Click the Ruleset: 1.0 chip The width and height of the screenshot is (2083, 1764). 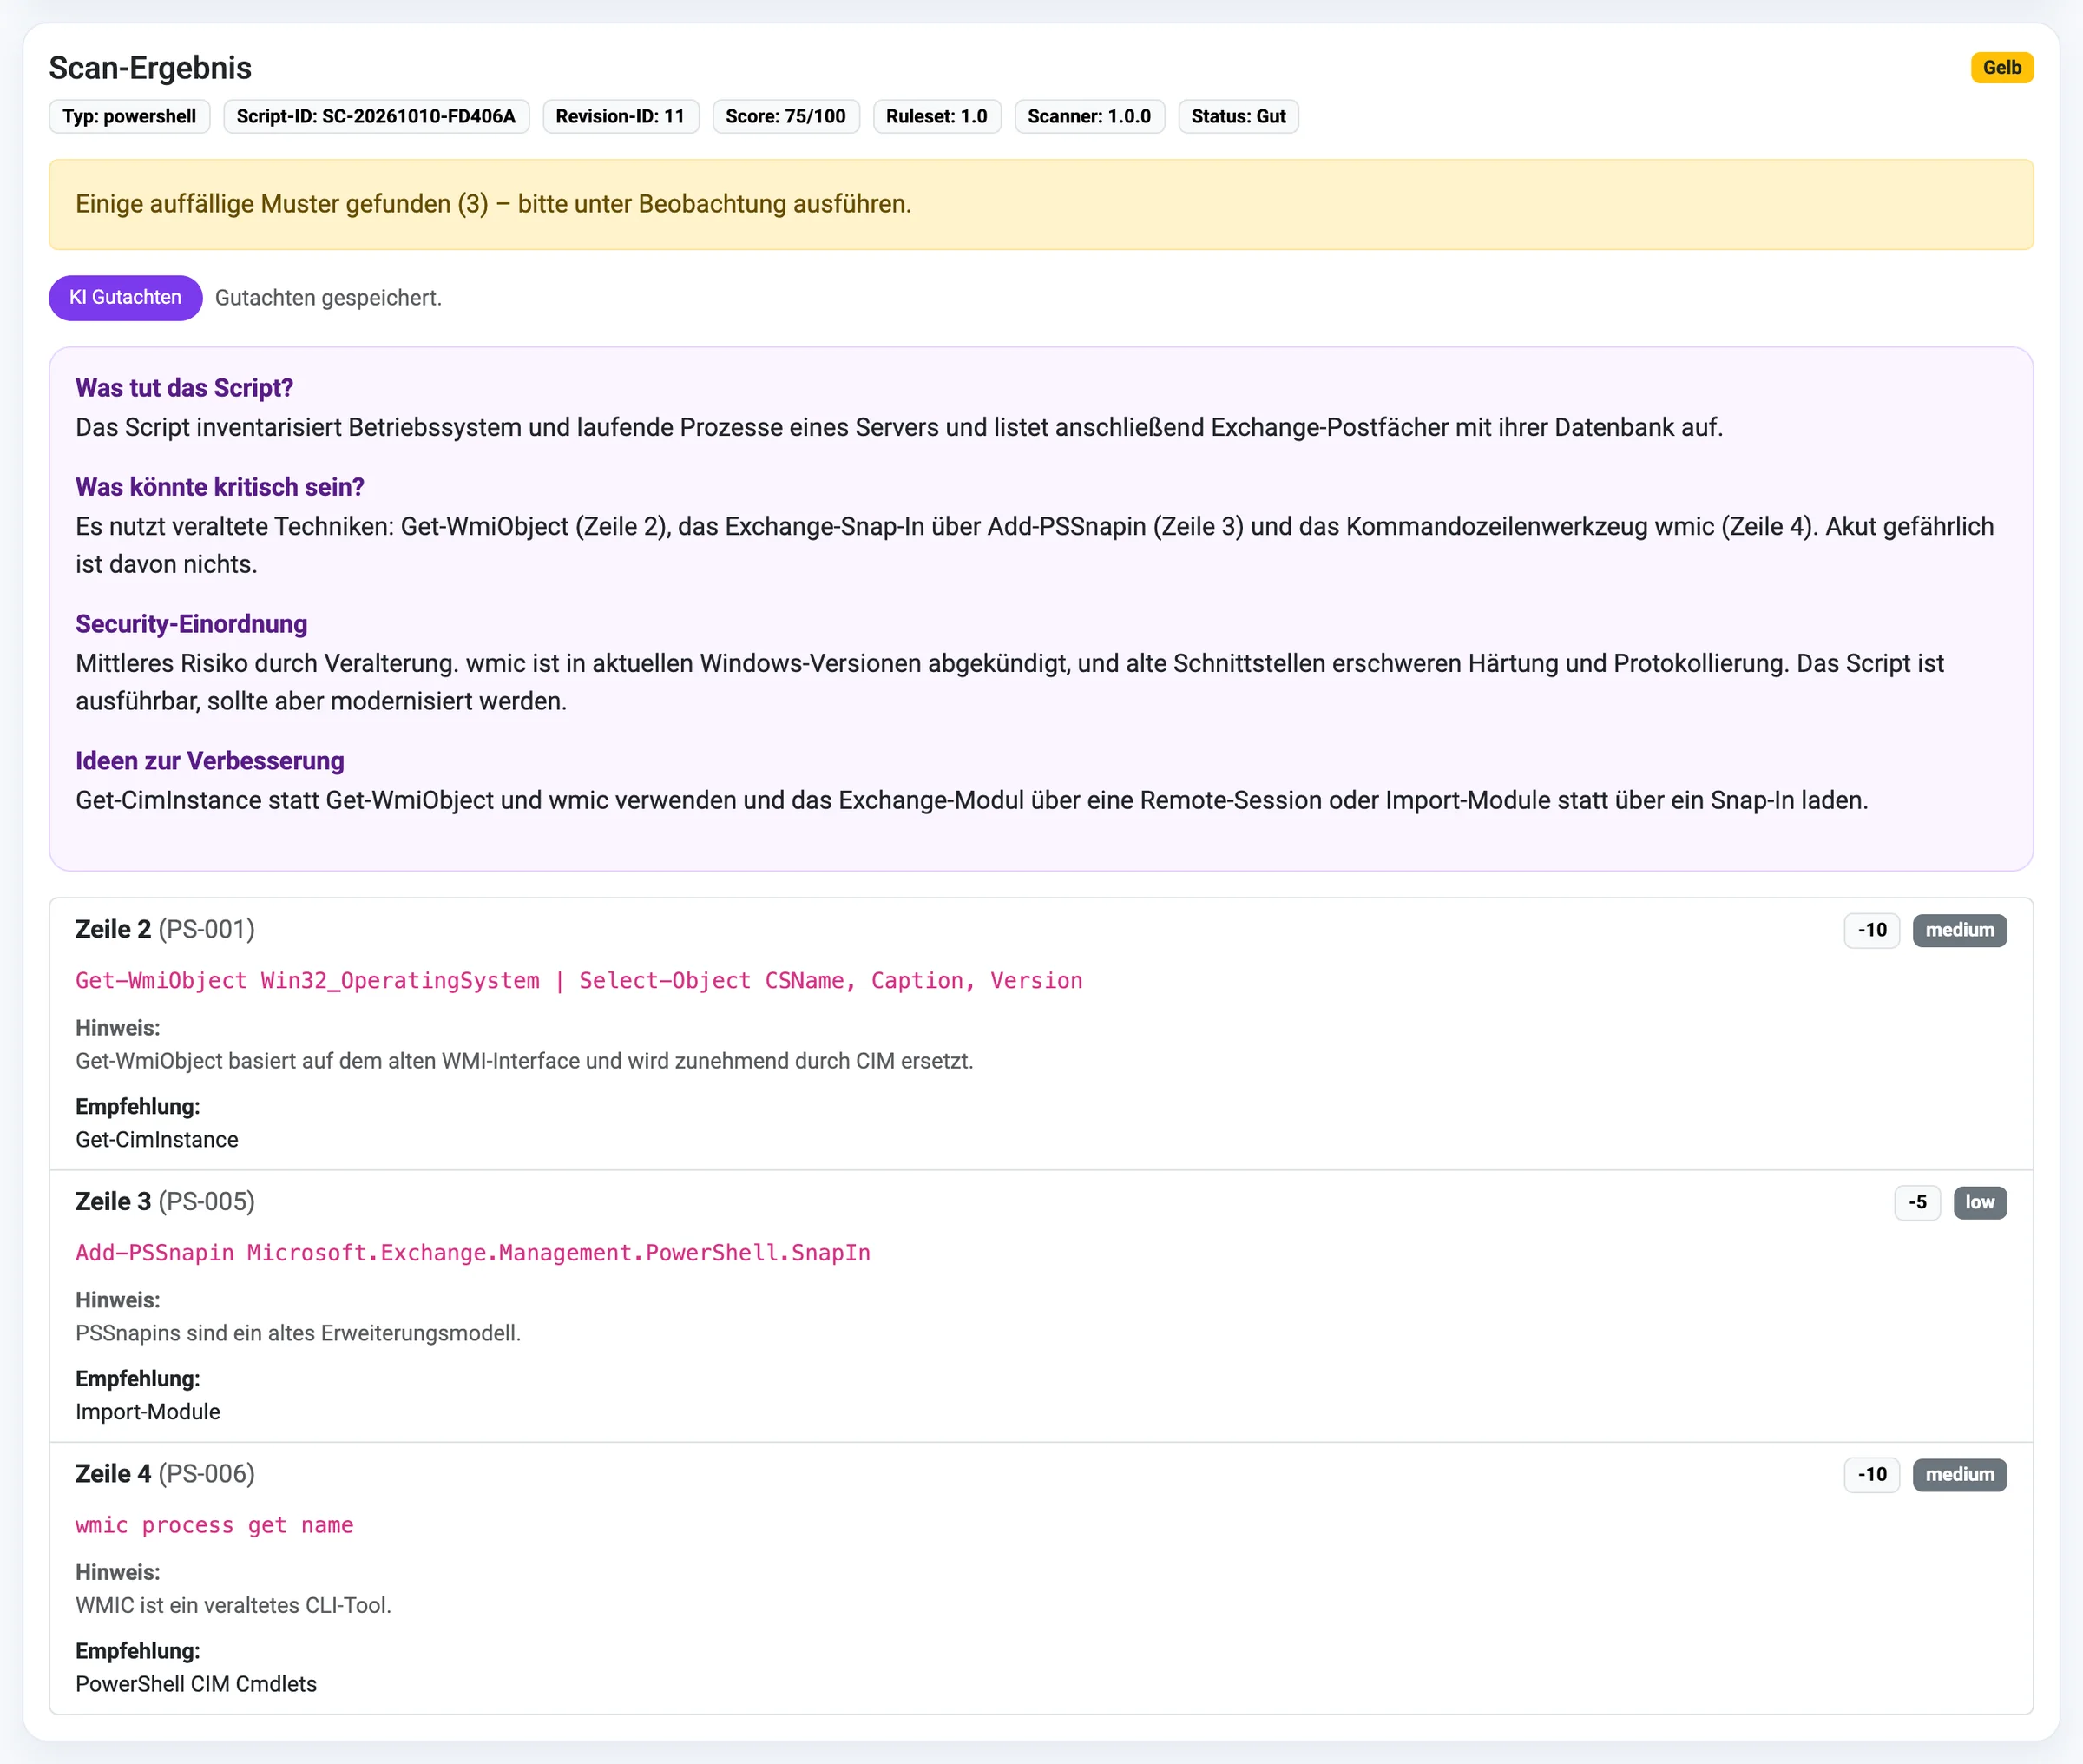tap(936, 117)
